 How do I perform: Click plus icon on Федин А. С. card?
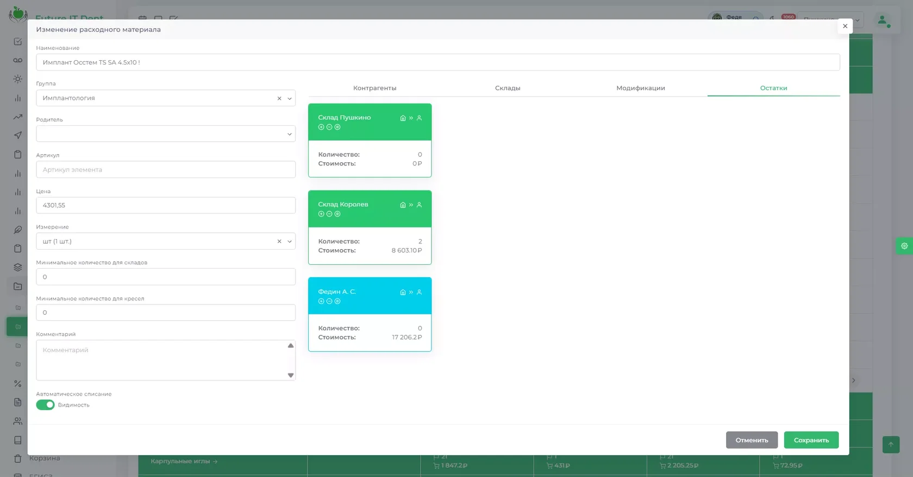click(x=321, y=301)
